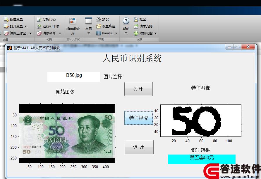Click the 设置路径 (Set Path) icon

click(x=99, y=26)
